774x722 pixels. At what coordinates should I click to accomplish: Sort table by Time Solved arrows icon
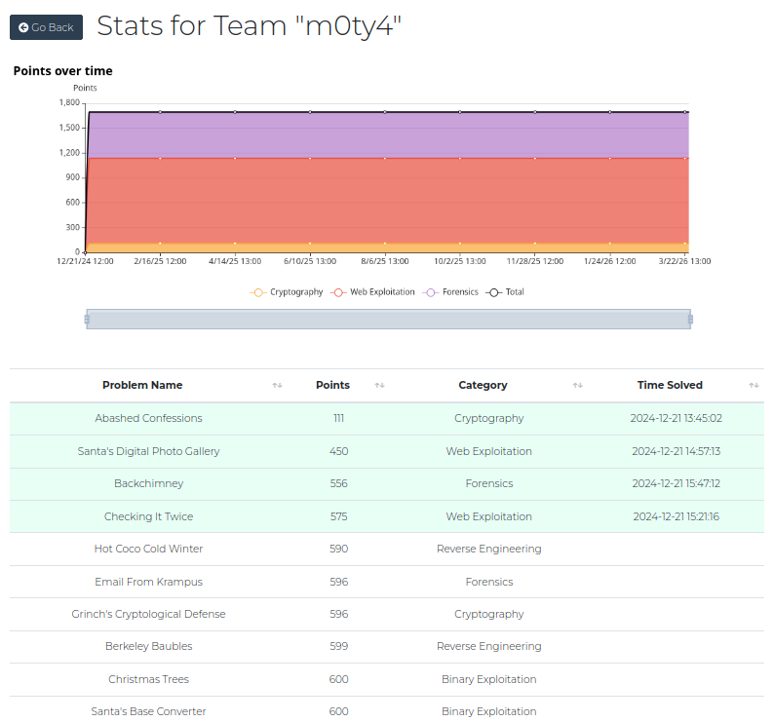click(x=754, y=386)
